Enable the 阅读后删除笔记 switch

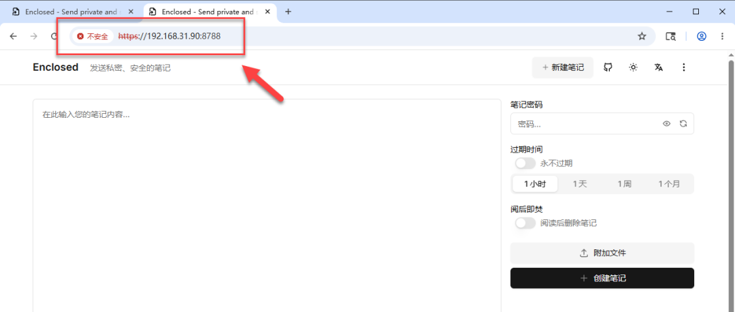click(525, 223)
